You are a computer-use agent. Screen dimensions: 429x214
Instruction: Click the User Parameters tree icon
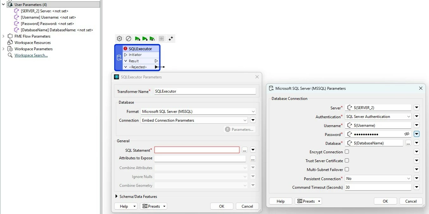pos(10,5)
